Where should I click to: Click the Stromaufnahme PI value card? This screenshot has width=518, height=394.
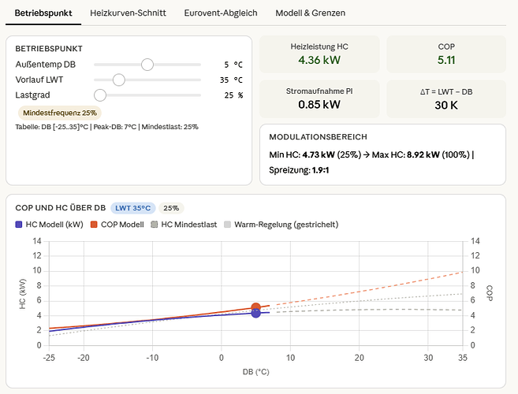click(319, 98)
